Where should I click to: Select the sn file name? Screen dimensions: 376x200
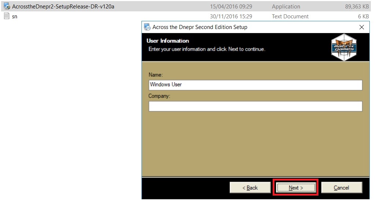15,17
